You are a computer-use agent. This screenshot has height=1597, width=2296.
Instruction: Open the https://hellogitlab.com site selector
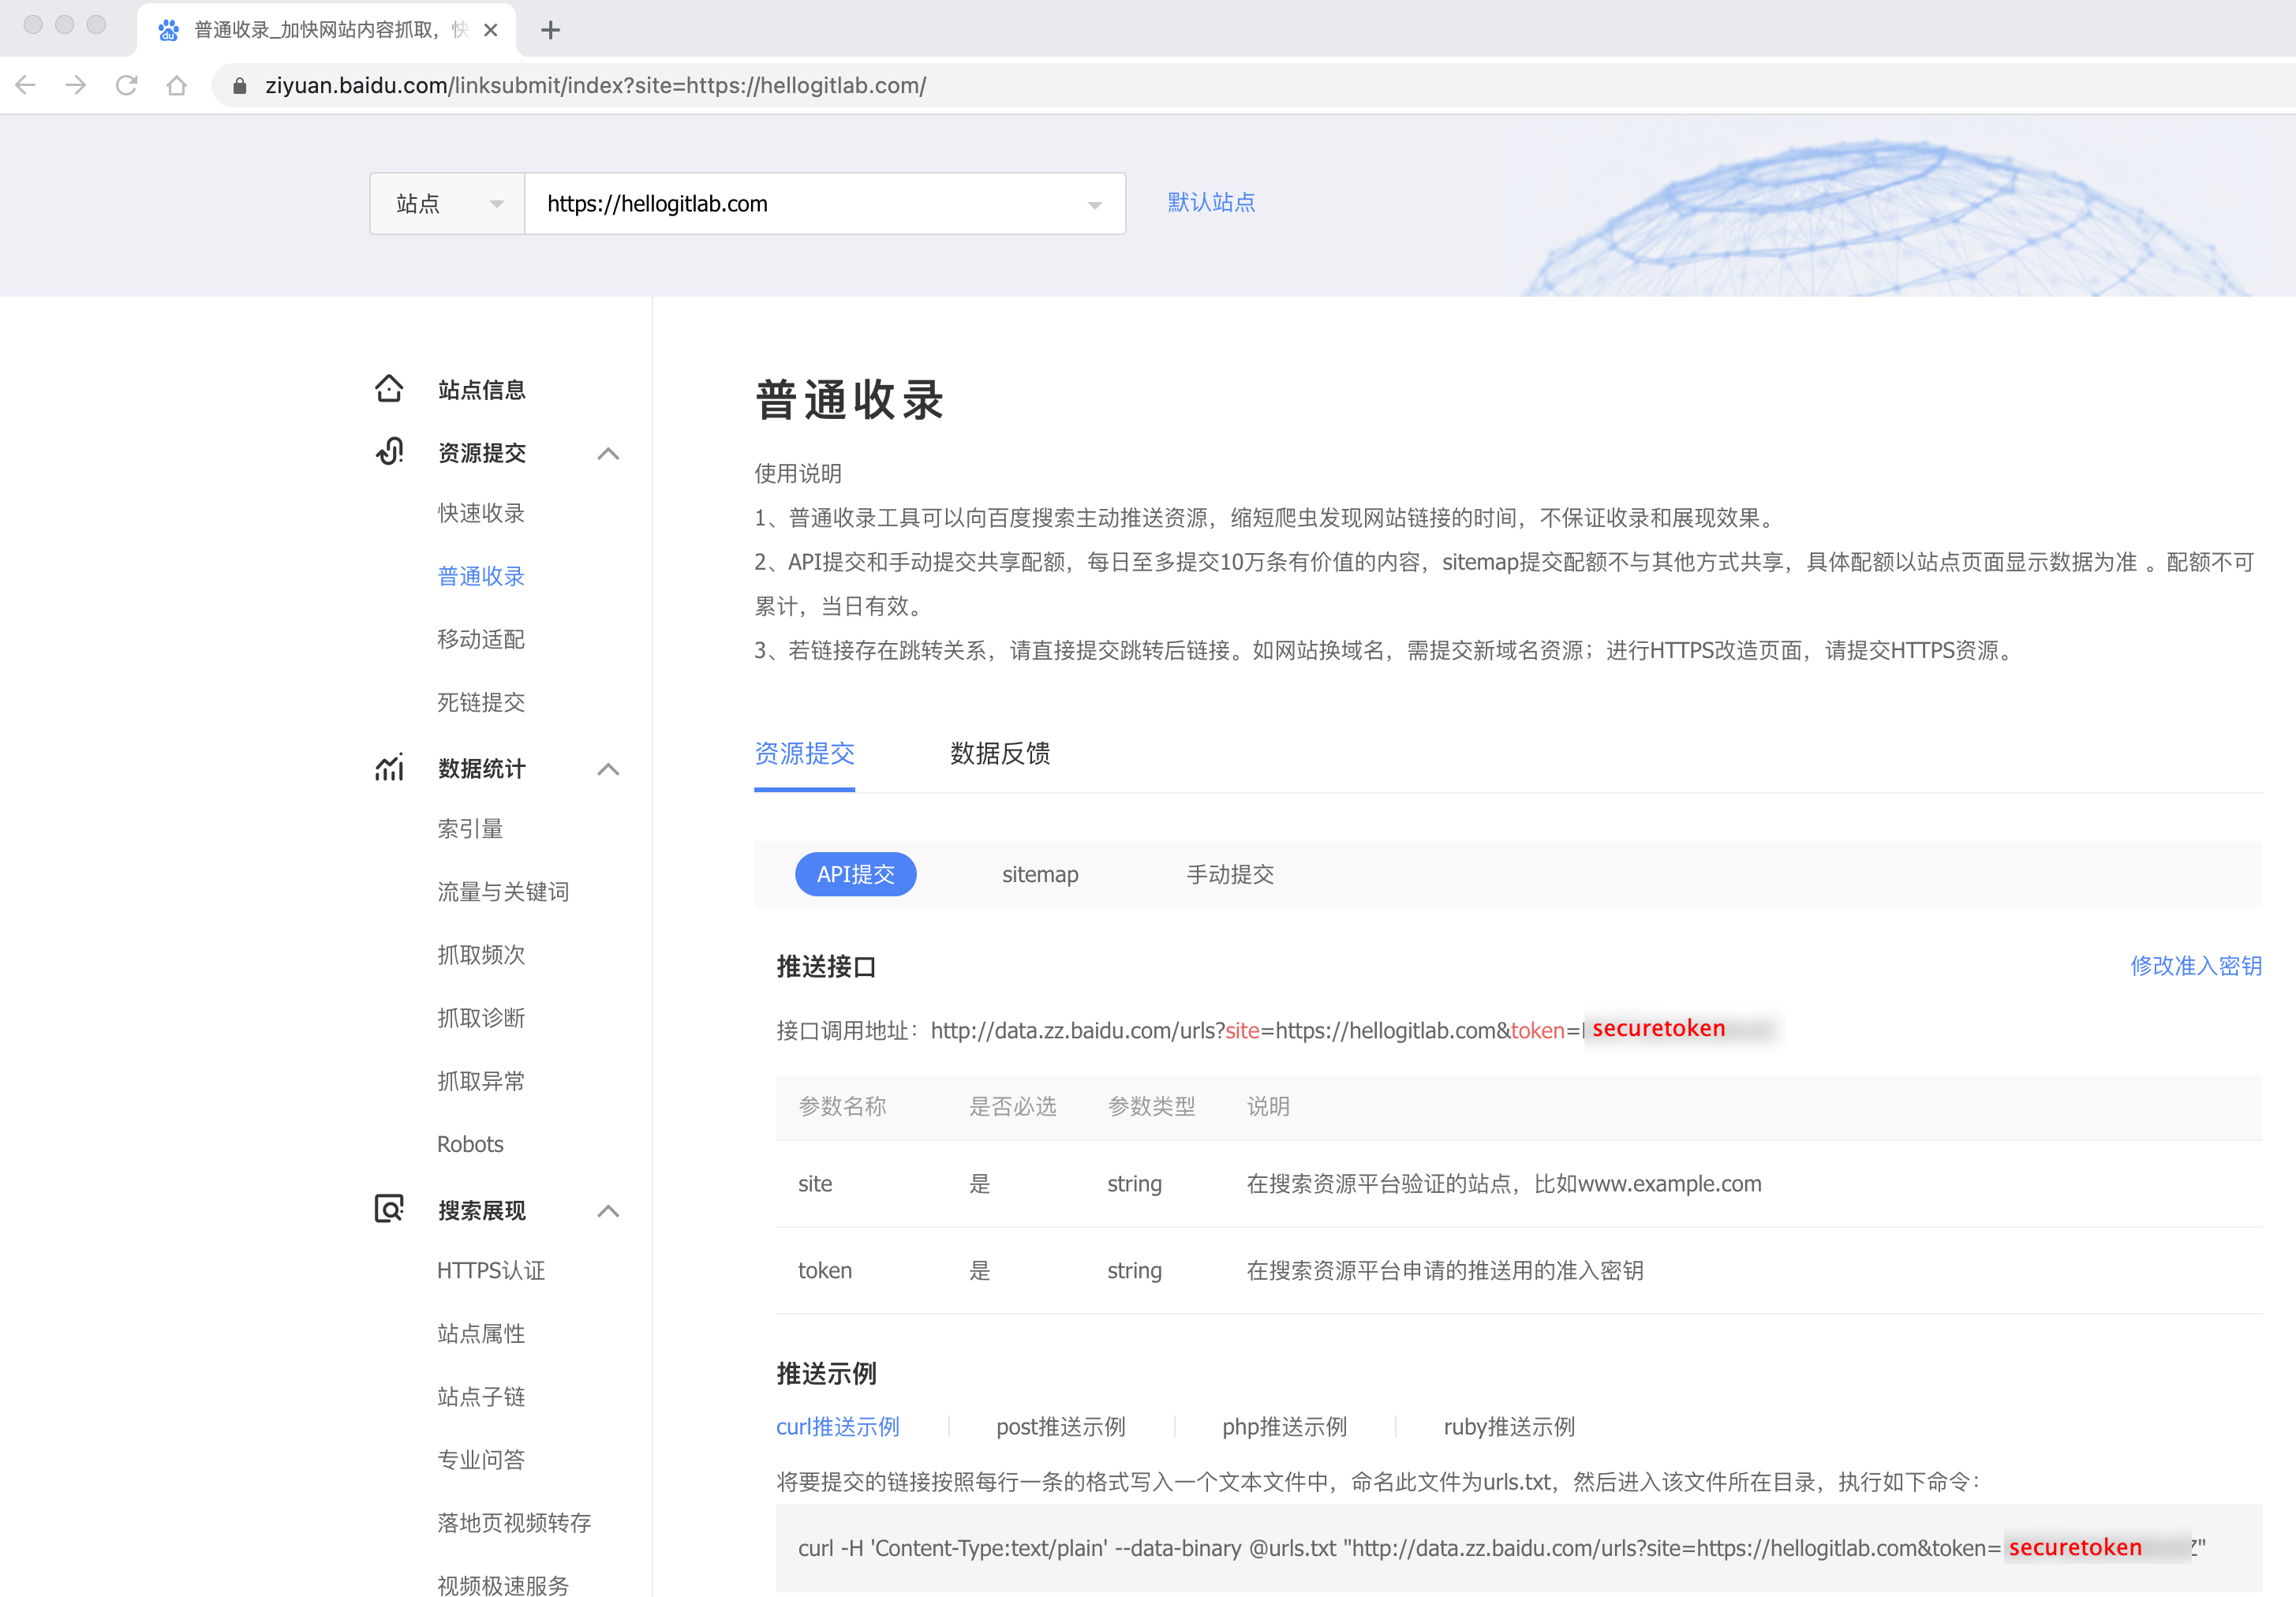[825, 204]
